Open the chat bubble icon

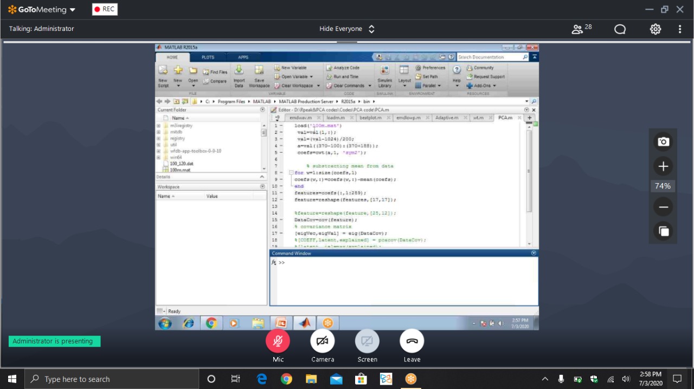pos(620,29)
